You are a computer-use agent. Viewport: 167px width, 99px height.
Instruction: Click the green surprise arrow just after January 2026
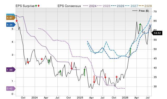pos(130,52)
